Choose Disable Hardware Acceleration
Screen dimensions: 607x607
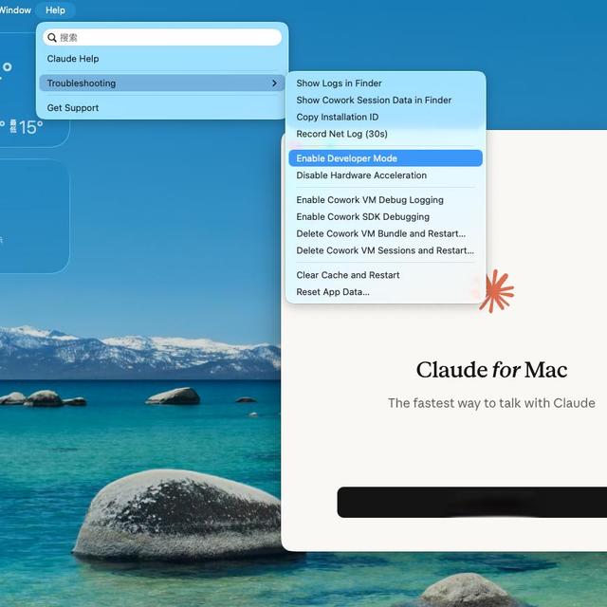(385, 175)
